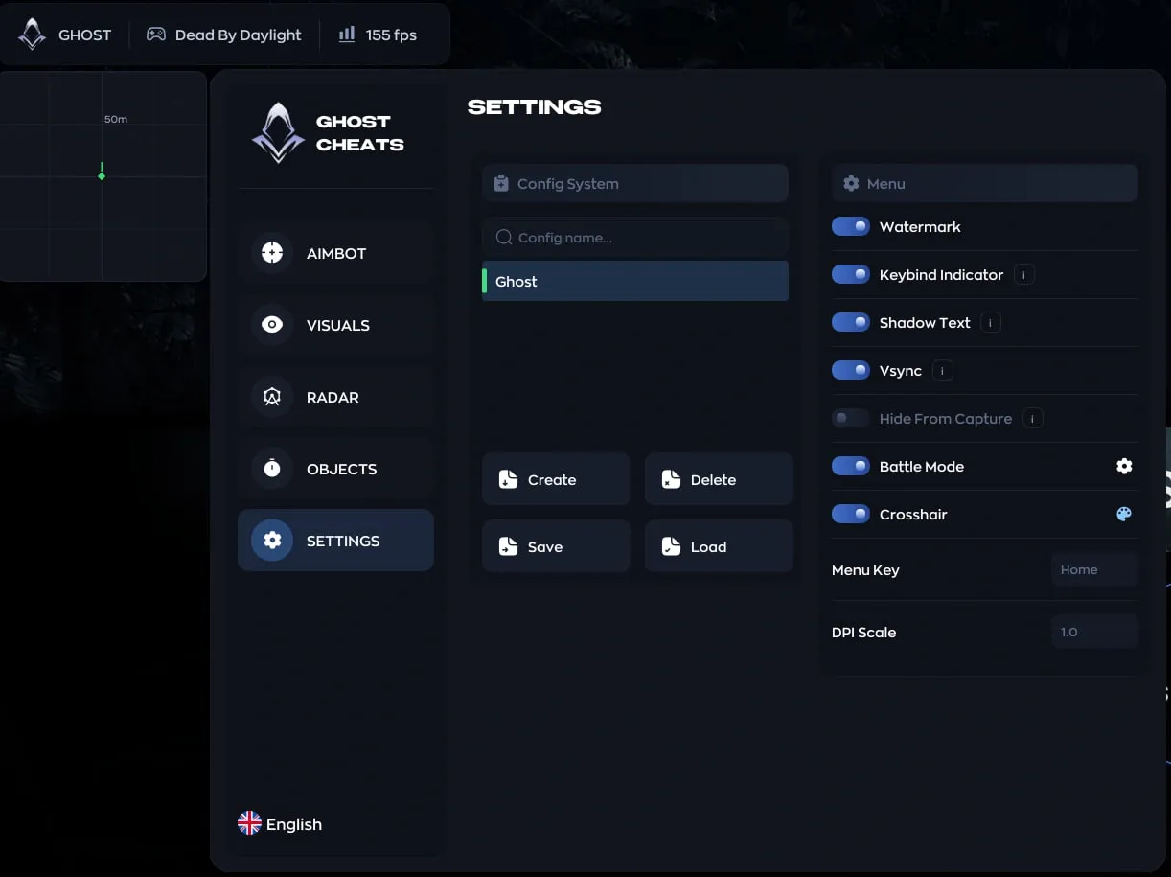The width and height of the screenshot is (1171, 877).
Task: Switch to the Settings tab
Action: coord(335,541)
